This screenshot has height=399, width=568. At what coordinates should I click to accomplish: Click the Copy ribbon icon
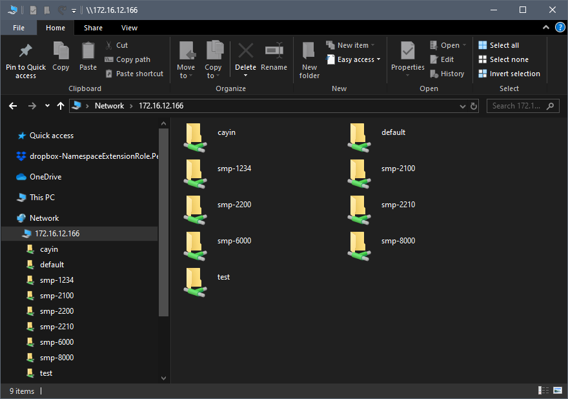(x=61, y=51)
